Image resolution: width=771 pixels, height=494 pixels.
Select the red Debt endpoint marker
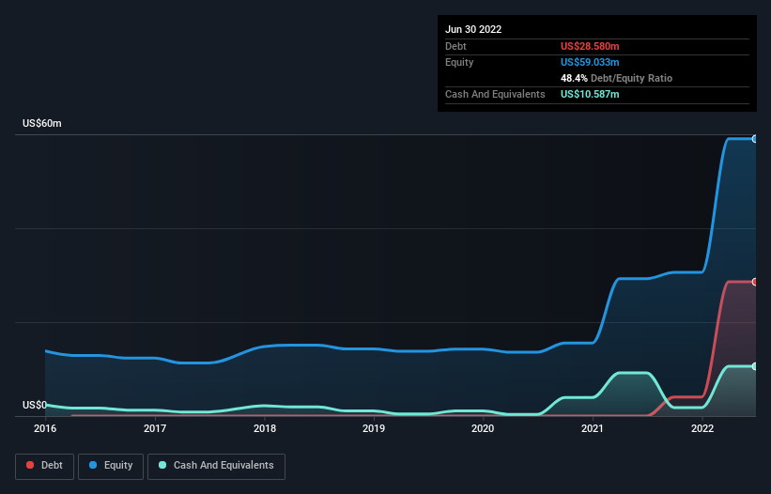point(755,282)
